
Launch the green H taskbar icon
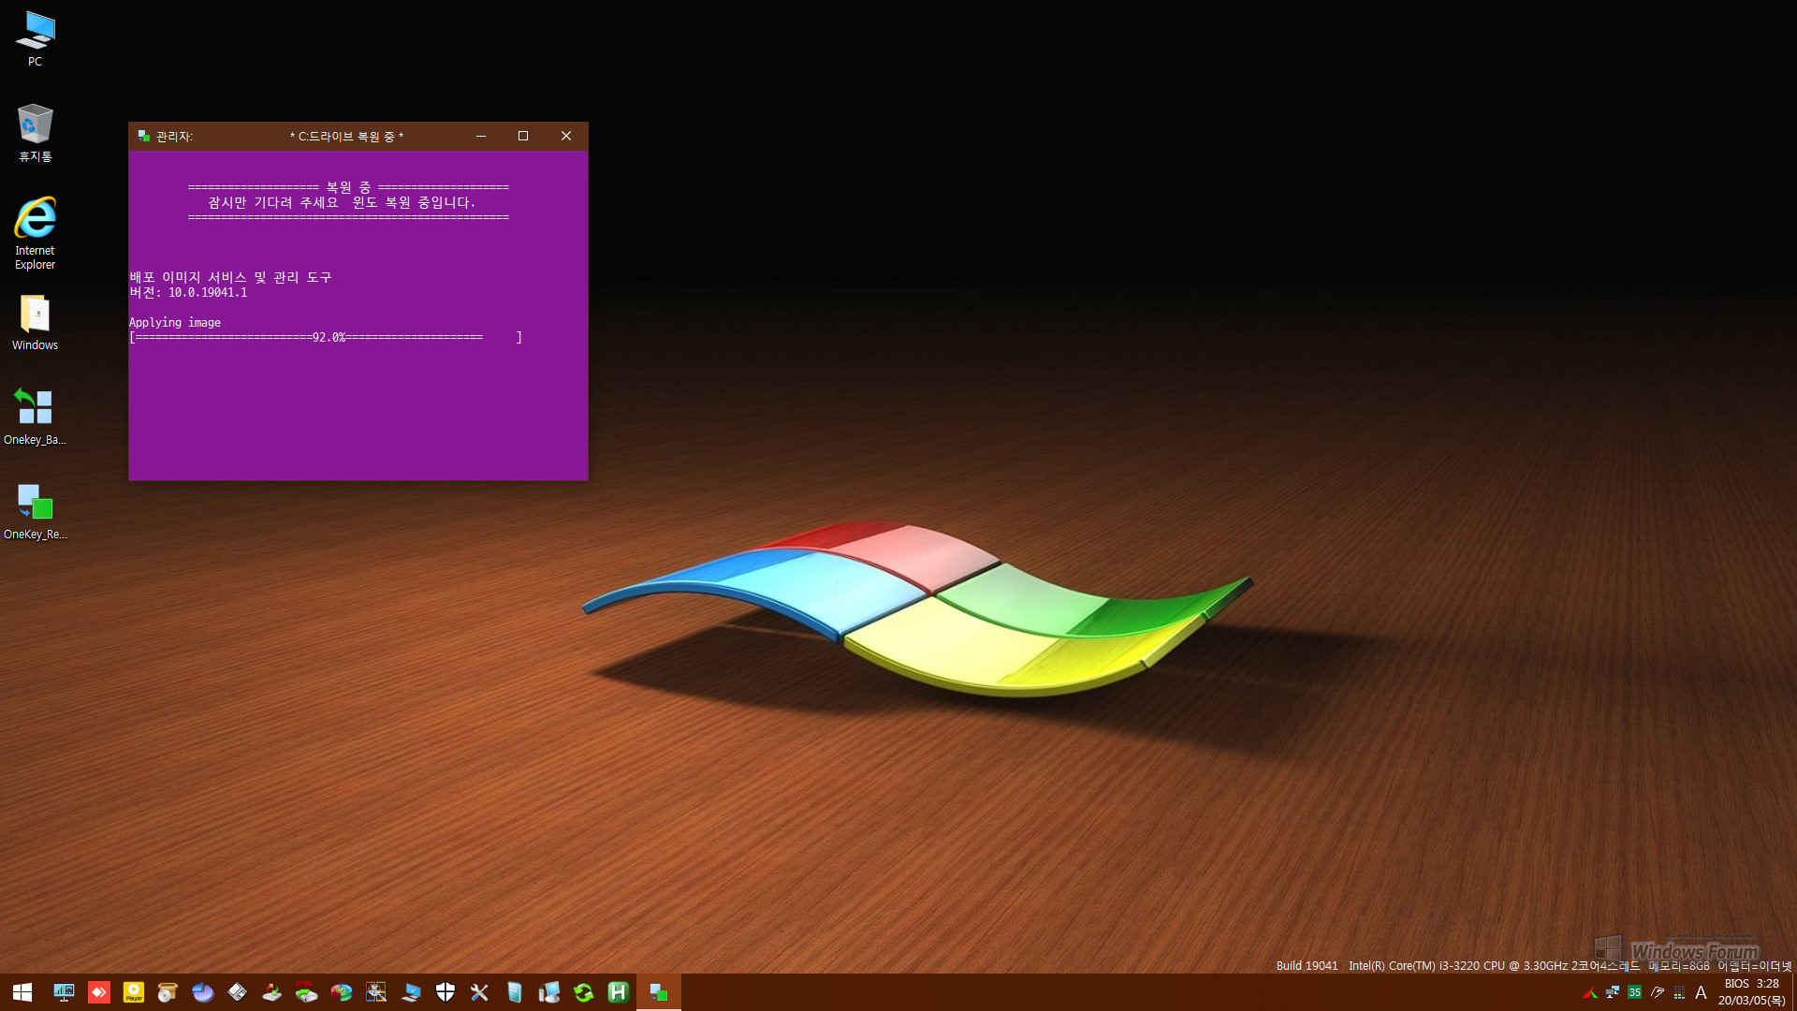click(x=619, y=992)
